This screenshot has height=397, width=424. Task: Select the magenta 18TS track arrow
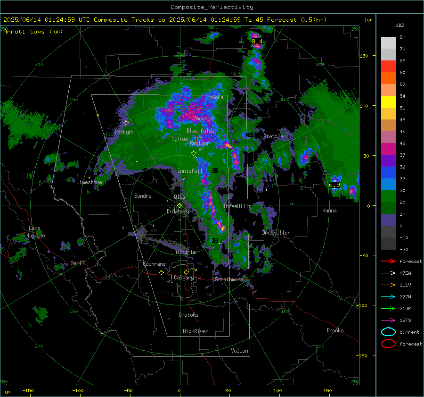coord(388,321)
